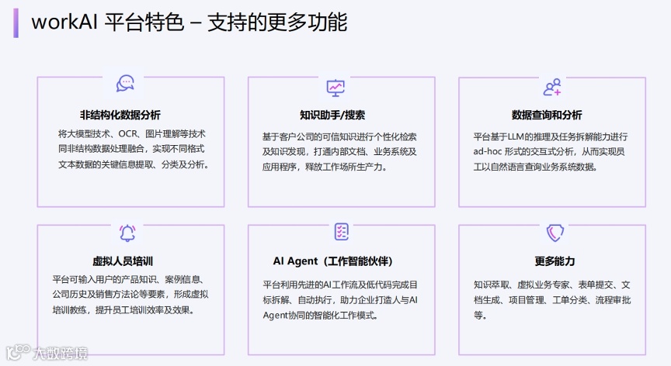Select the heading 虚拟人员培训
Image resolution: width=671 pixels, height=366 pixels.
123,261
